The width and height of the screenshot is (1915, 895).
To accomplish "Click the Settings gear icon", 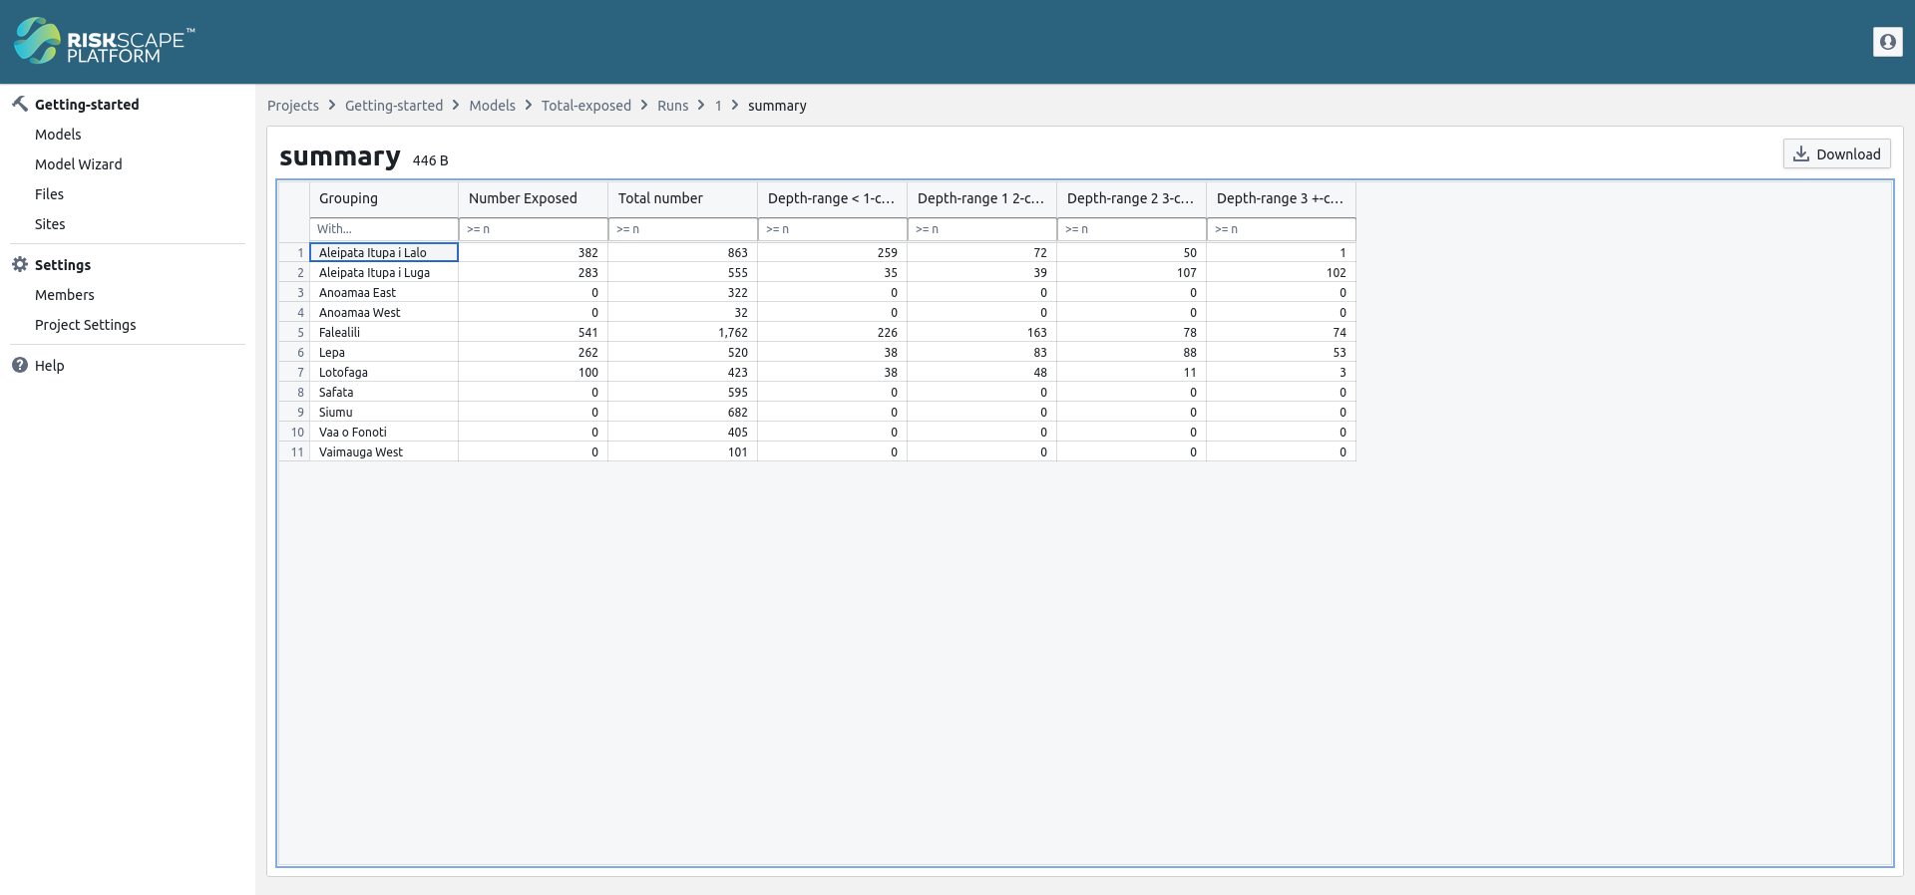I will click(x=20, y=264).
